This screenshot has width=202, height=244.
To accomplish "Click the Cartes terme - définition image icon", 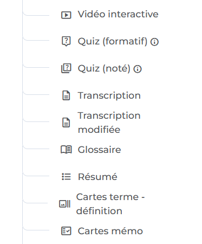I will pyautogui.click(x=65, y=204).
